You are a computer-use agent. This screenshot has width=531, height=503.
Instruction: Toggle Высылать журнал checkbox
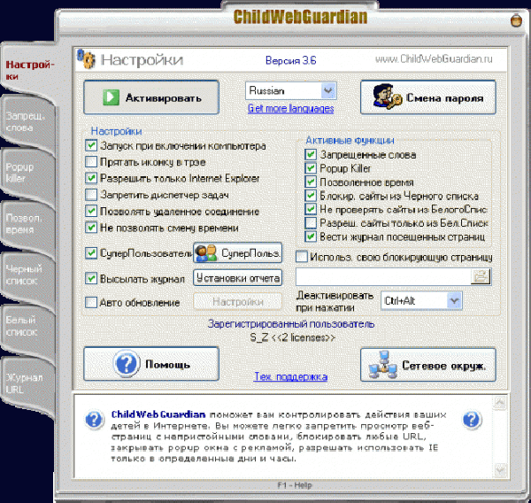(91, 279)
